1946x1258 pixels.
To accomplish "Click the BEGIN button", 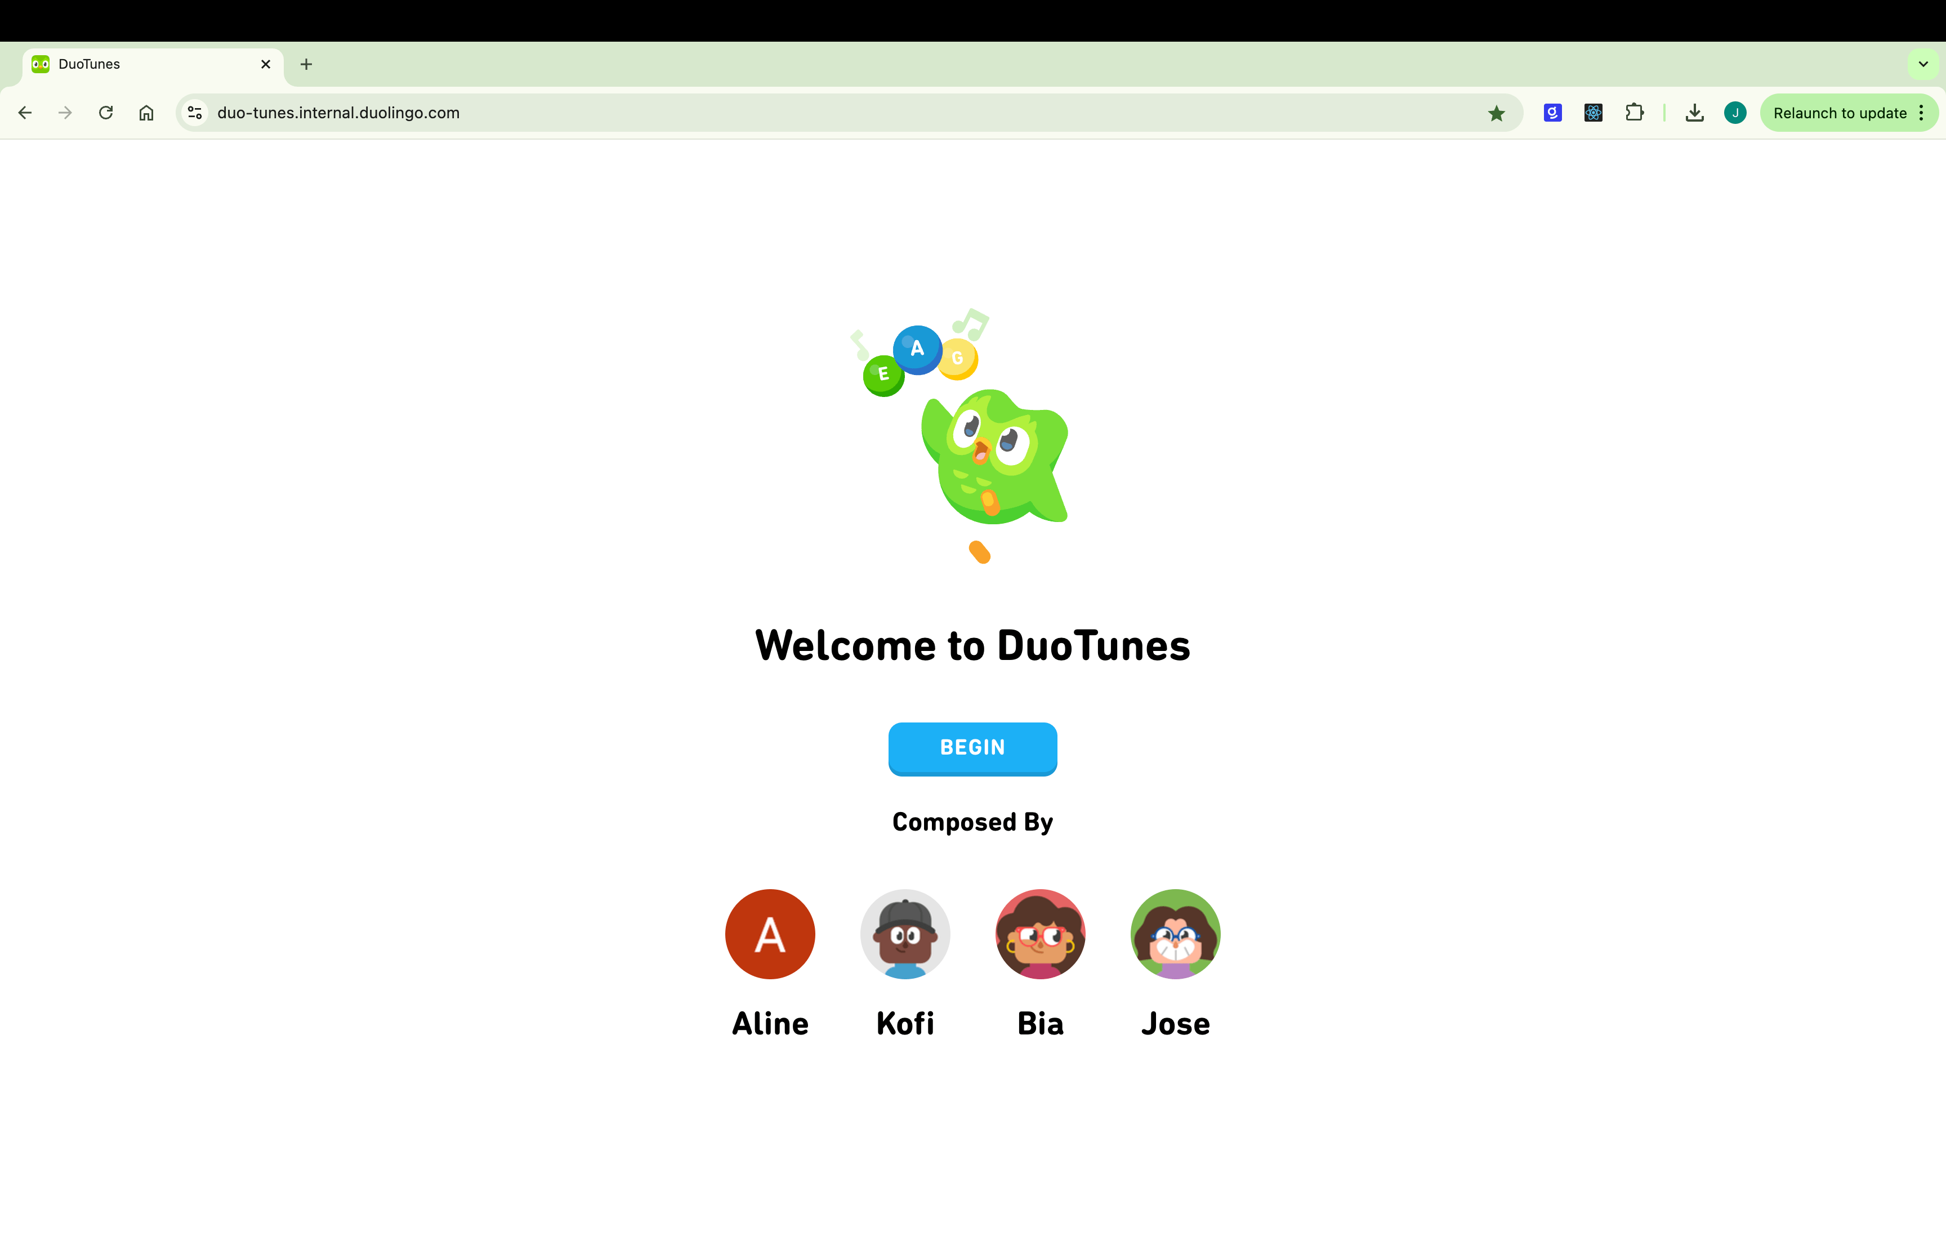I will [x=972, y=748].
